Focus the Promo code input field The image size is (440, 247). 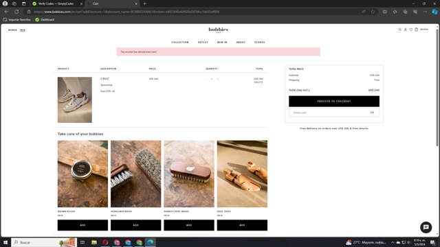click(329, 113)
